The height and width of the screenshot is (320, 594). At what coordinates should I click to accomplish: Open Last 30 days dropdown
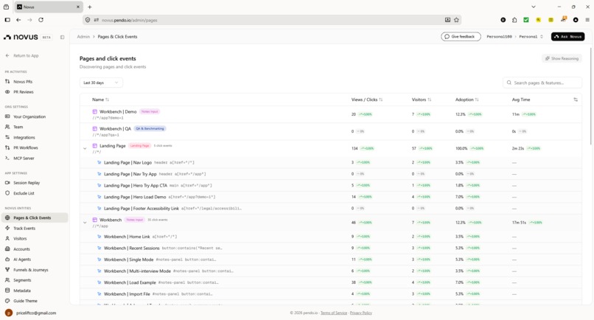click(101, 83)
